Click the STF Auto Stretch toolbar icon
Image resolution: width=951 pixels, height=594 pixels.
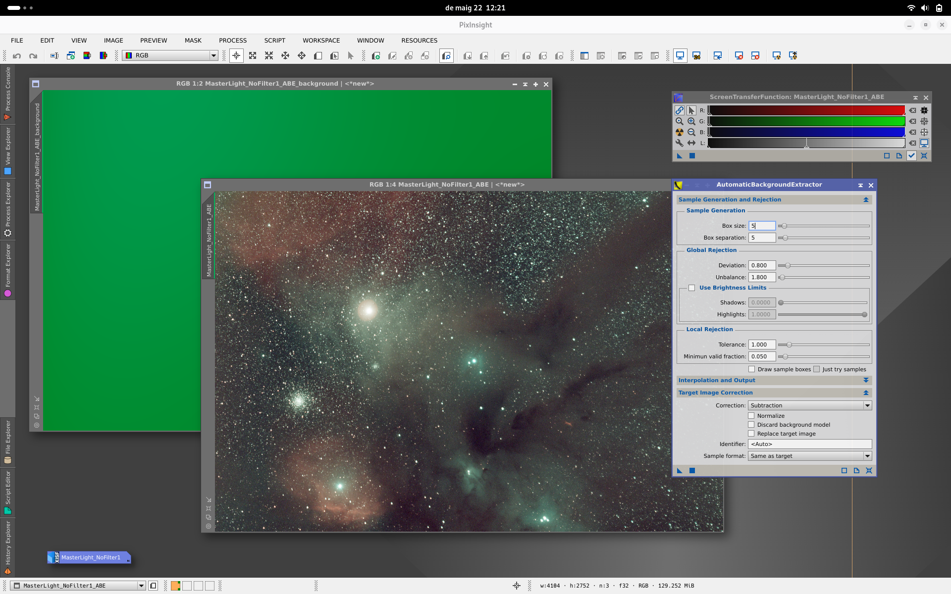point(777,56)
